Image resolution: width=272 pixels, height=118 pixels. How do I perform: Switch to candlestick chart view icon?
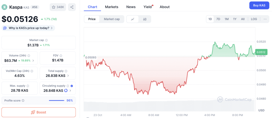pos(145,19)
